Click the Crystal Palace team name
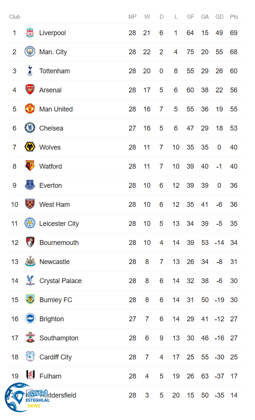The height and width of the screenshot is (420, 255). tap(61, 281)
